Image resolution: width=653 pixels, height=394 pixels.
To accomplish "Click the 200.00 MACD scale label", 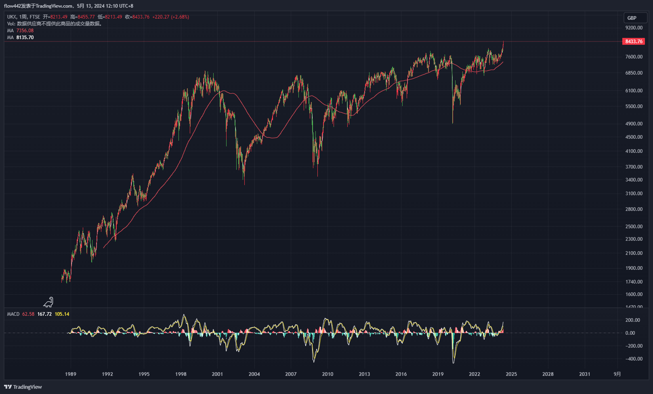I will tap(633, 320).
